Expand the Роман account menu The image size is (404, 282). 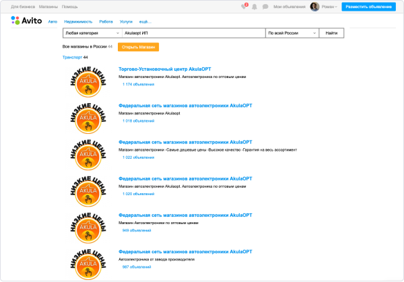[329, 7]
